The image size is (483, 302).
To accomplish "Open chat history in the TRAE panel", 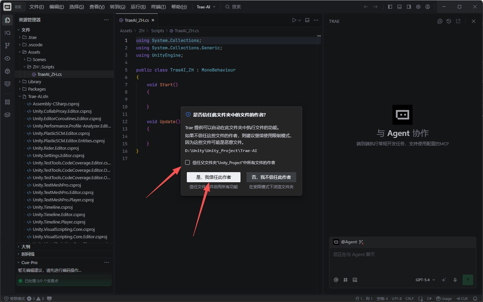I will tap(449, 21).
